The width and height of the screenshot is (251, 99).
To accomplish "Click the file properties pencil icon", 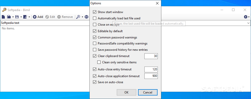I will (25, 17).
